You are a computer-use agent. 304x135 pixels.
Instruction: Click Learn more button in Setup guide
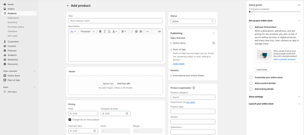coord(262,70)
